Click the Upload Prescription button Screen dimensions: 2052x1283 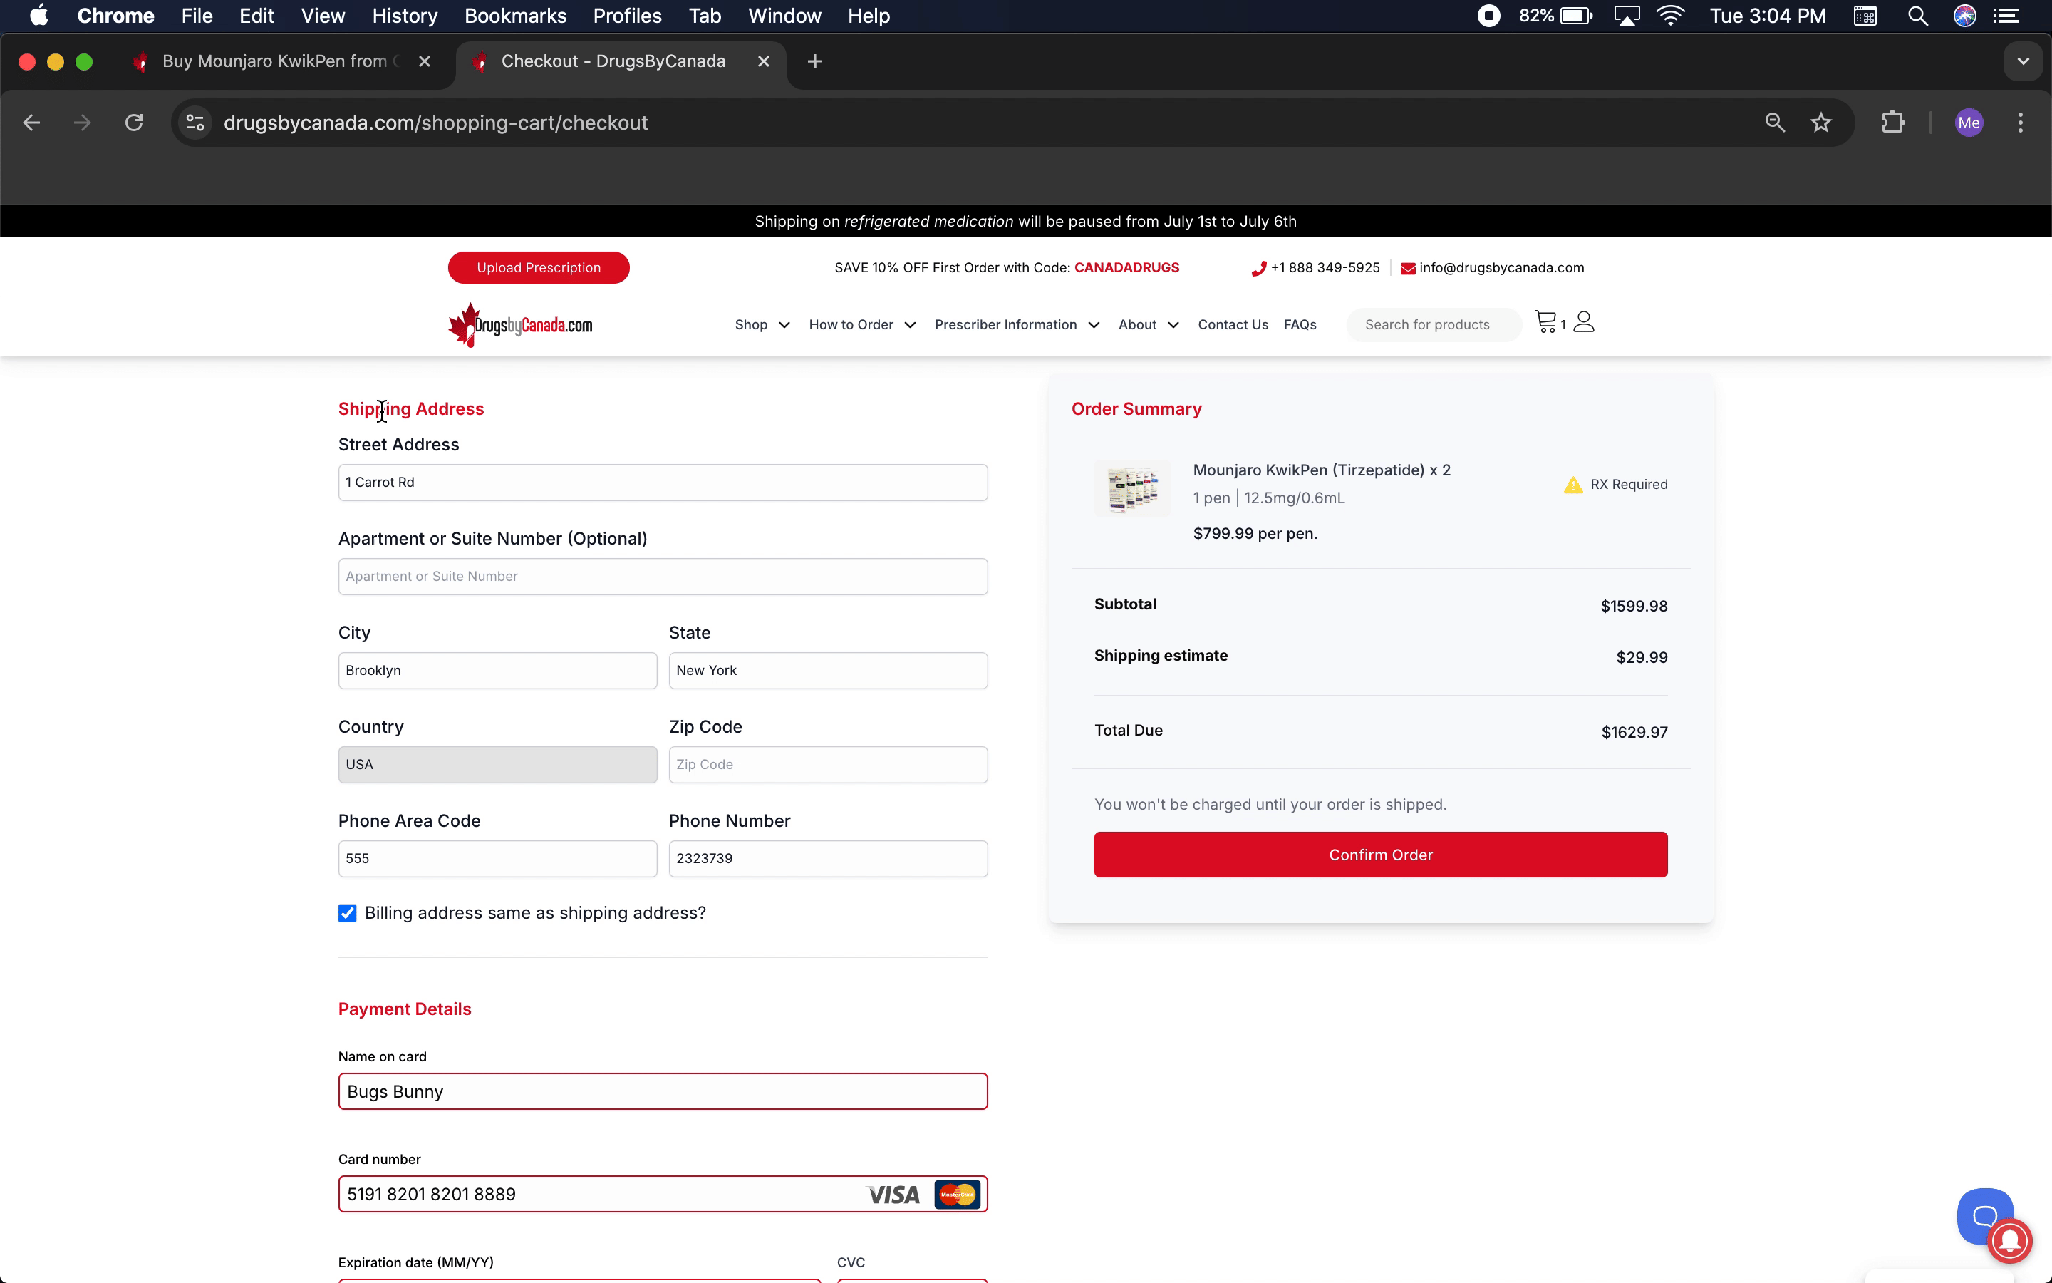(539, 267)
